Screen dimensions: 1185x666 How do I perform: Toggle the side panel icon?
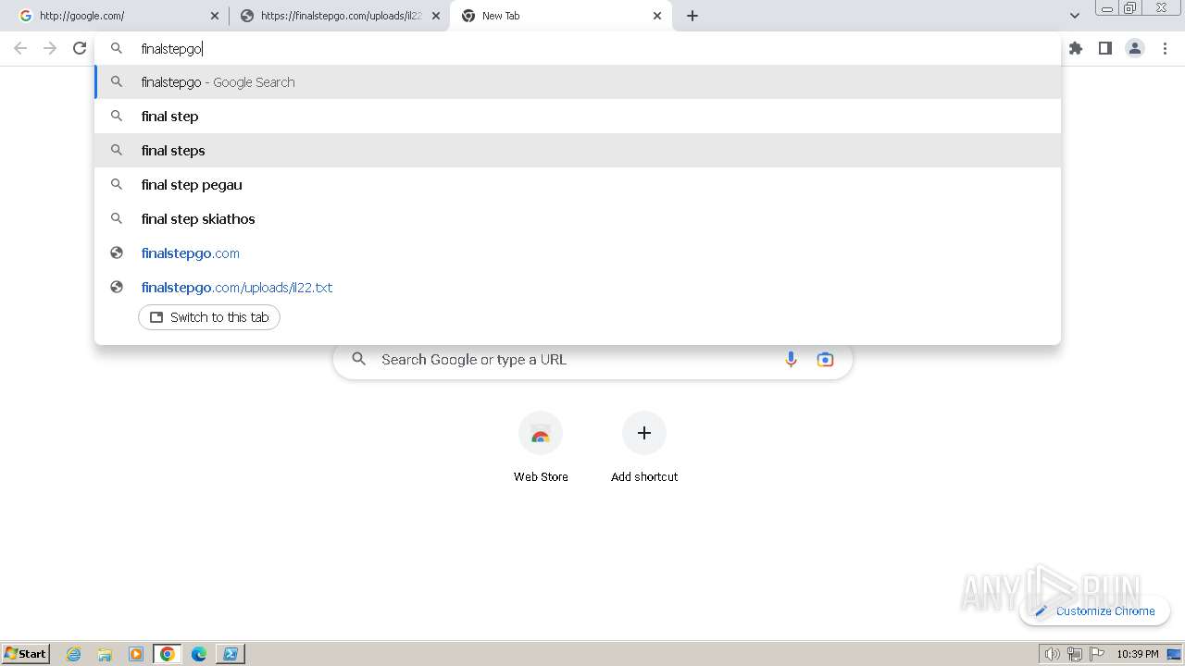[1105, 48]
